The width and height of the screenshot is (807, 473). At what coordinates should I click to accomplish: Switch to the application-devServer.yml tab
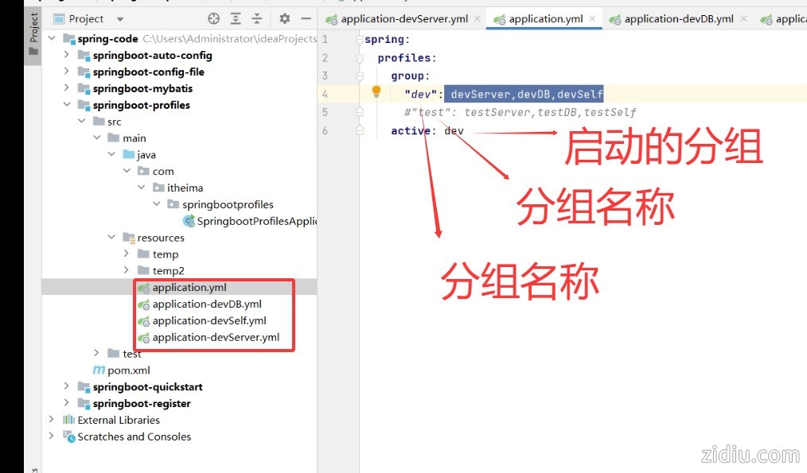[404, 19]
